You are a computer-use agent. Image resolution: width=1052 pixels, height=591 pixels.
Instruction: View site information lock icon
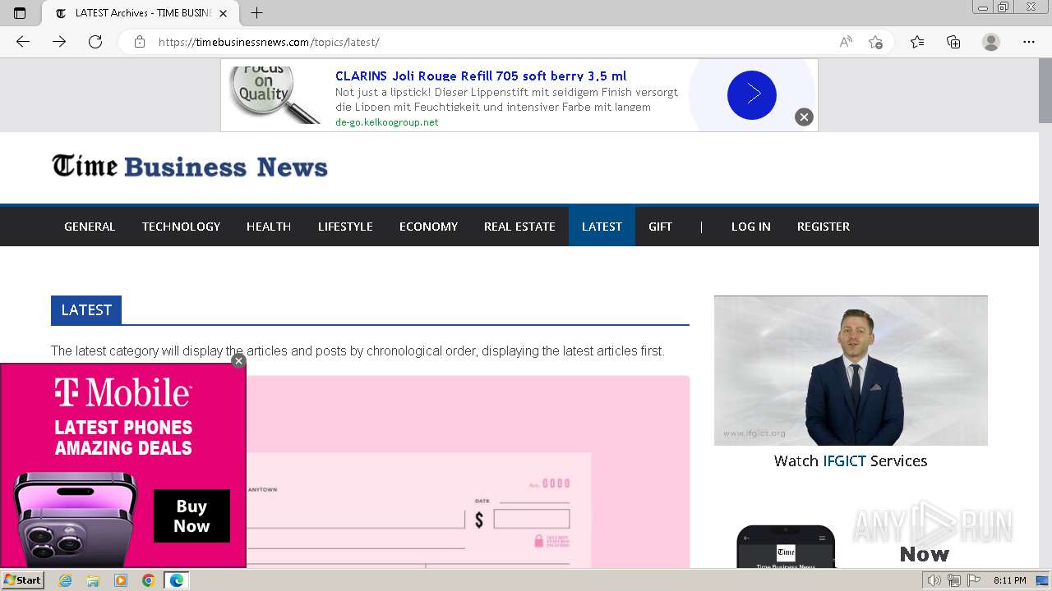[140, 42]
